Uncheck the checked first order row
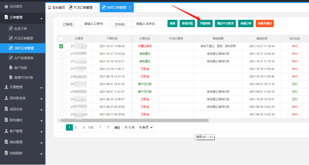This screenshot has width=309, height=165. pos(61,46)
